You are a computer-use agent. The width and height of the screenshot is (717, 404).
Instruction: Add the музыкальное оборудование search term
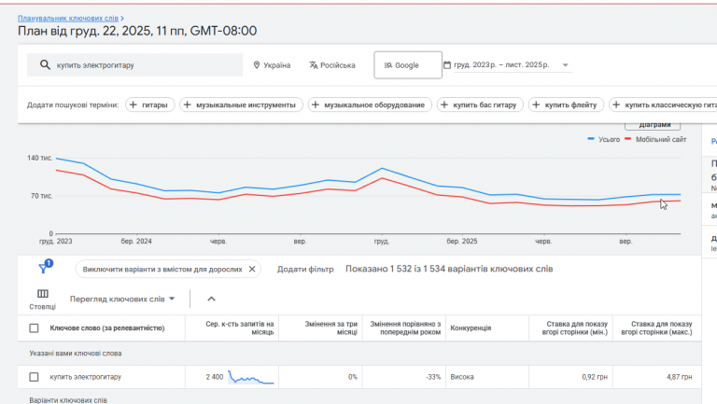coord(370,104)
